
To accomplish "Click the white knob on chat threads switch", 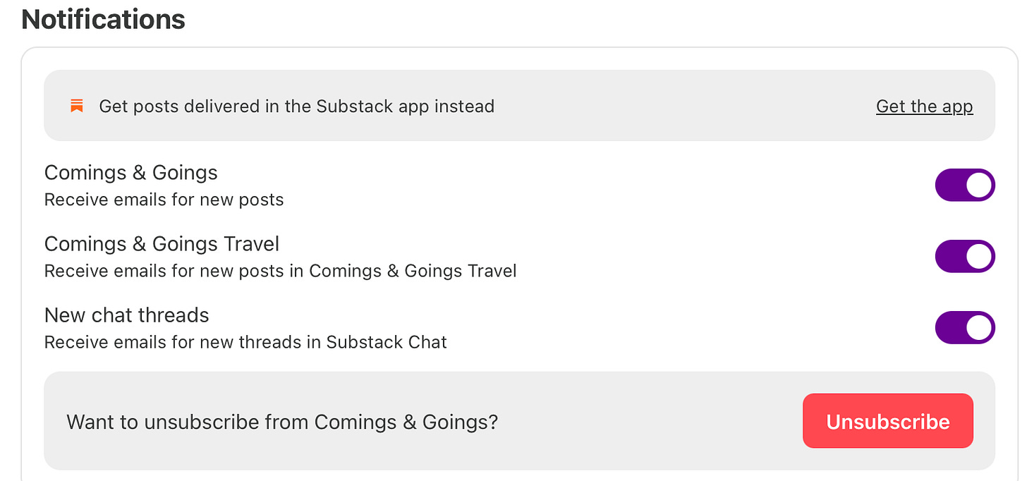I will pyautogui.click(x=978, y=327).
